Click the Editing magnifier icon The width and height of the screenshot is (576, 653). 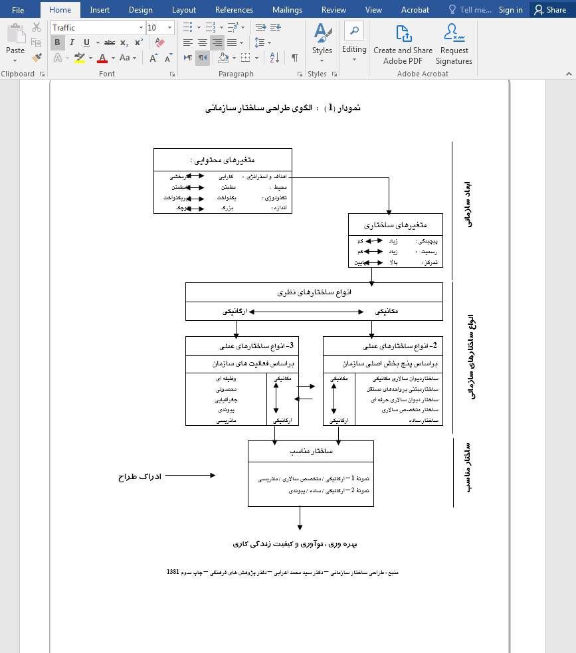pos(354,31)
